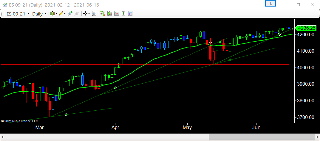Open the ES 09-21 instrument selector dropdown
This screenshot has height=141, width=320.
pyautogui.click(x=18, y=14)
